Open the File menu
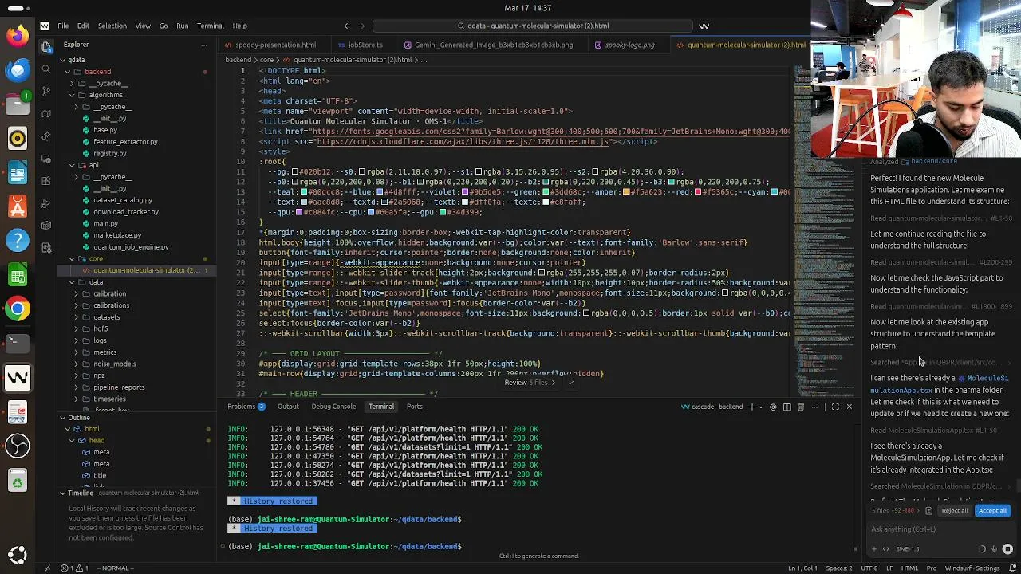1021x574 pixels. (63, 26)
